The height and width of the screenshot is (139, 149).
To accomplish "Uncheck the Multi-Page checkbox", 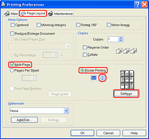I will 12,64.
